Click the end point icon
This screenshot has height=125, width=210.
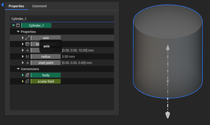point(27,50)
